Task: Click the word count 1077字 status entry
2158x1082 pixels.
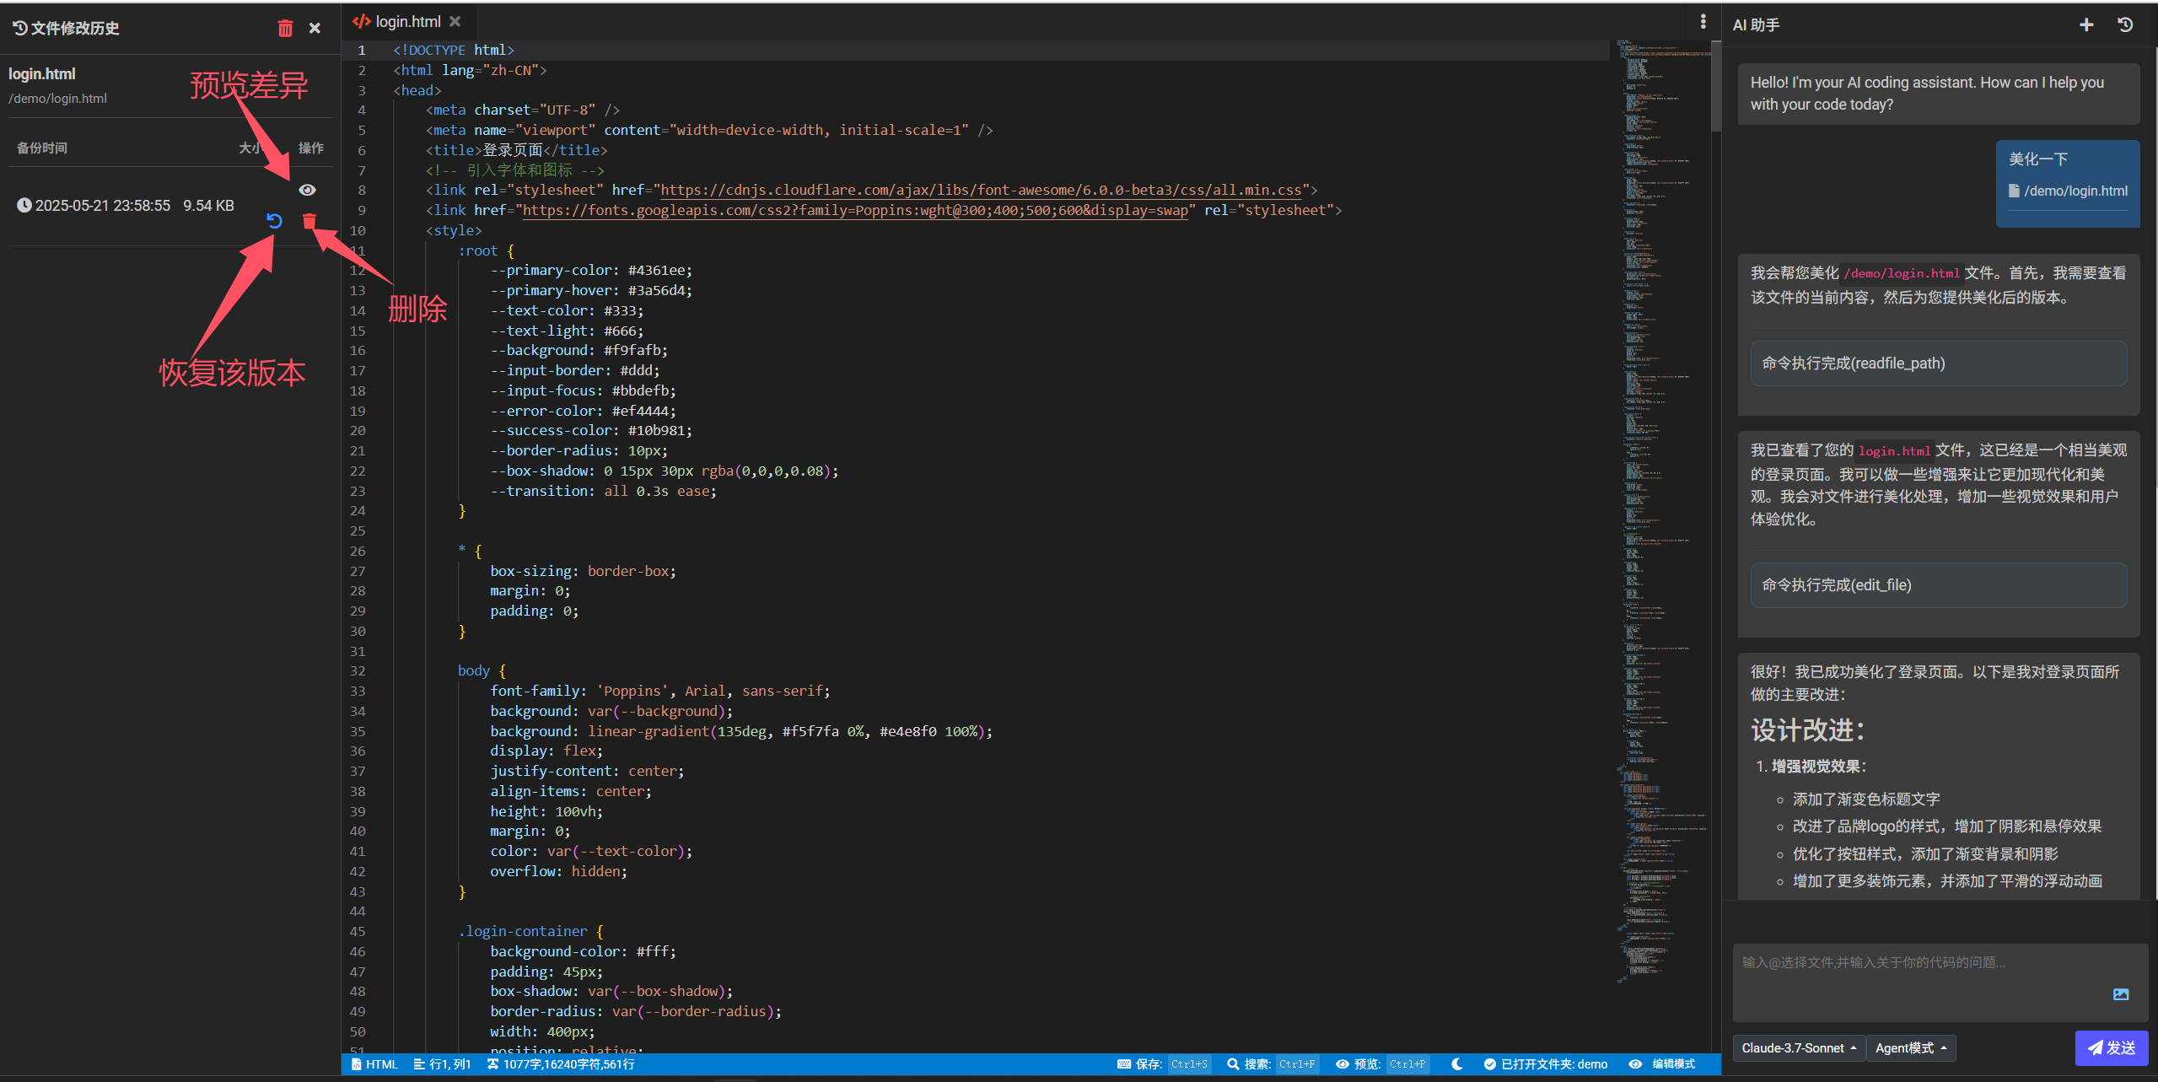Action: [x=561, y=1064]
